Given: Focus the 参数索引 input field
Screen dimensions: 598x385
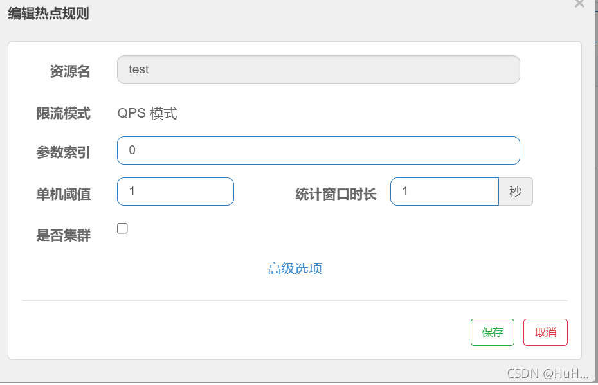Looking at the screenshot, I should point(318,150).
